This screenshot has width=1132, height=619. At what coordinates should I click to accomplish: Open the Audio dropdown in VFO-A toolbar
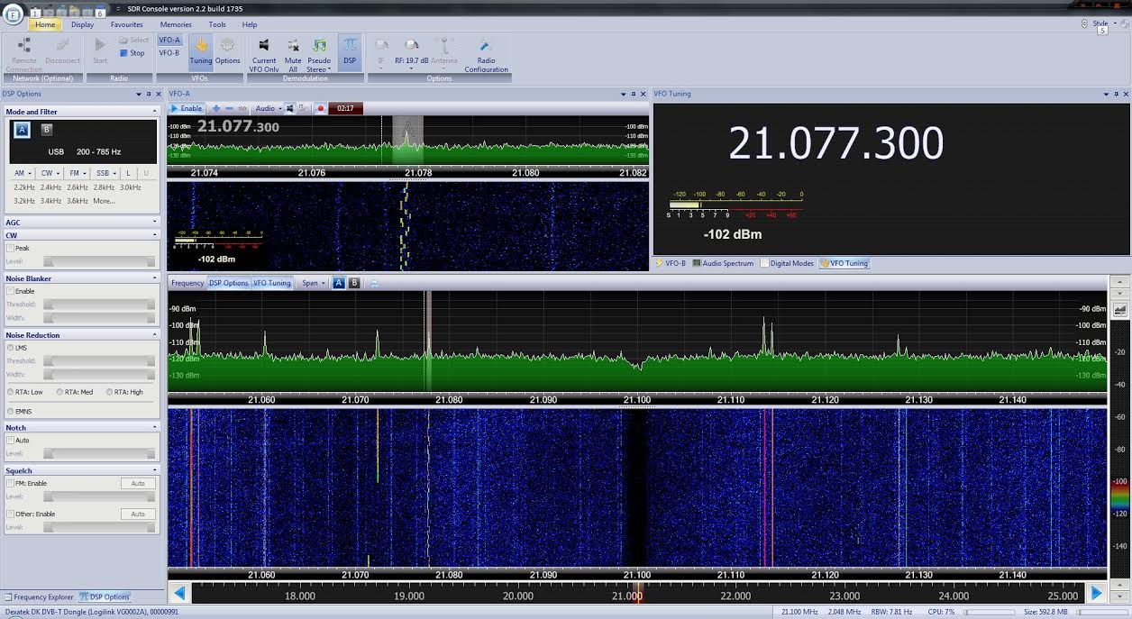point(269,108)
